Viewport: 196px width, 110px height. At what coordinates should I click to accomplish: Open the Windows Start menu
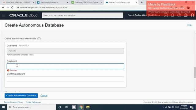[3, 107]
